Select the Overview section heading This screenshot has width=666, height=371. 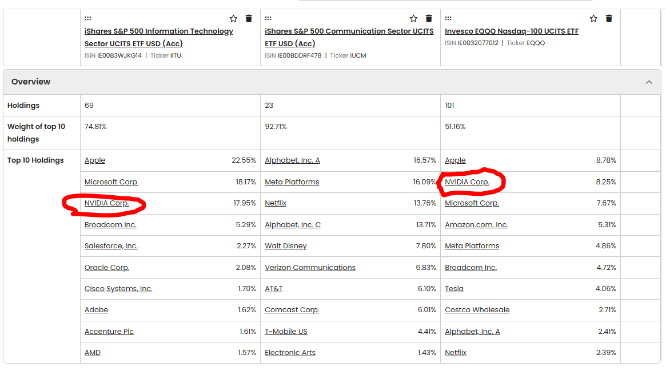[30, 82]
